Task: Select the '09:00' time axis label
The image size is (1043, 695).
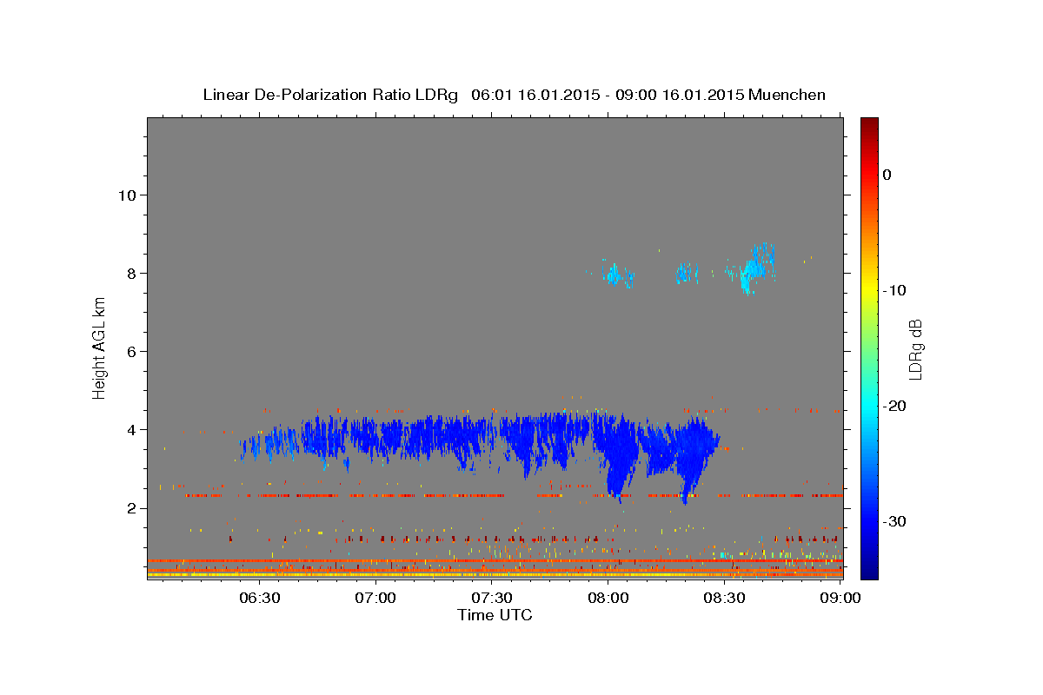Action: (x=840, y=598)
